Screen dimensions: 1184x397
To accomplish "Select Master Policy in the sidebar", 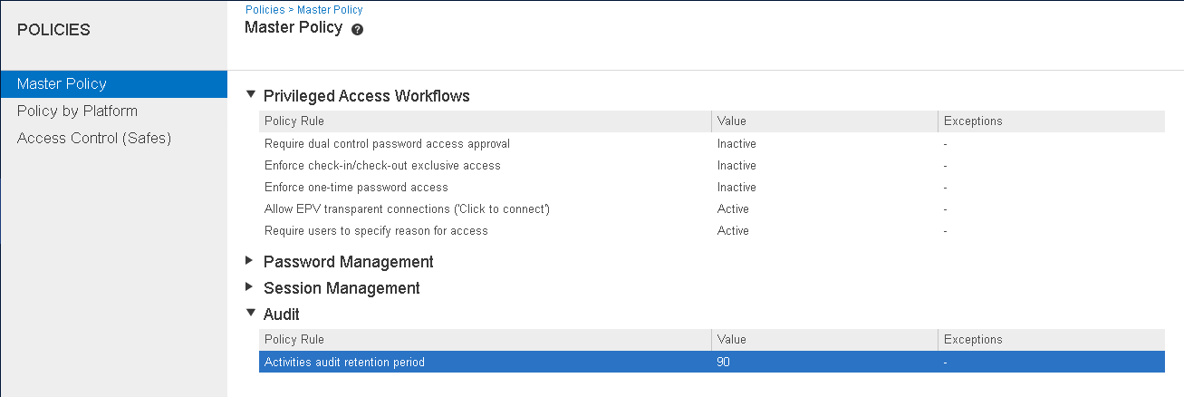I will pyautogui.click(x=113, y=83).
